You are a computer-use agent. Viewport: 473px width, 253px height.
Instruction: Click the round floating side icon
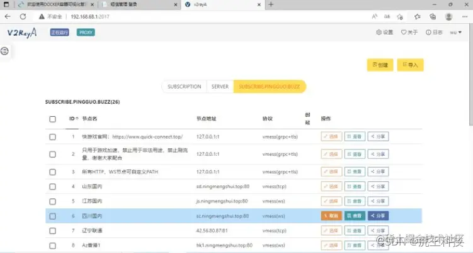tap(4, 51)
